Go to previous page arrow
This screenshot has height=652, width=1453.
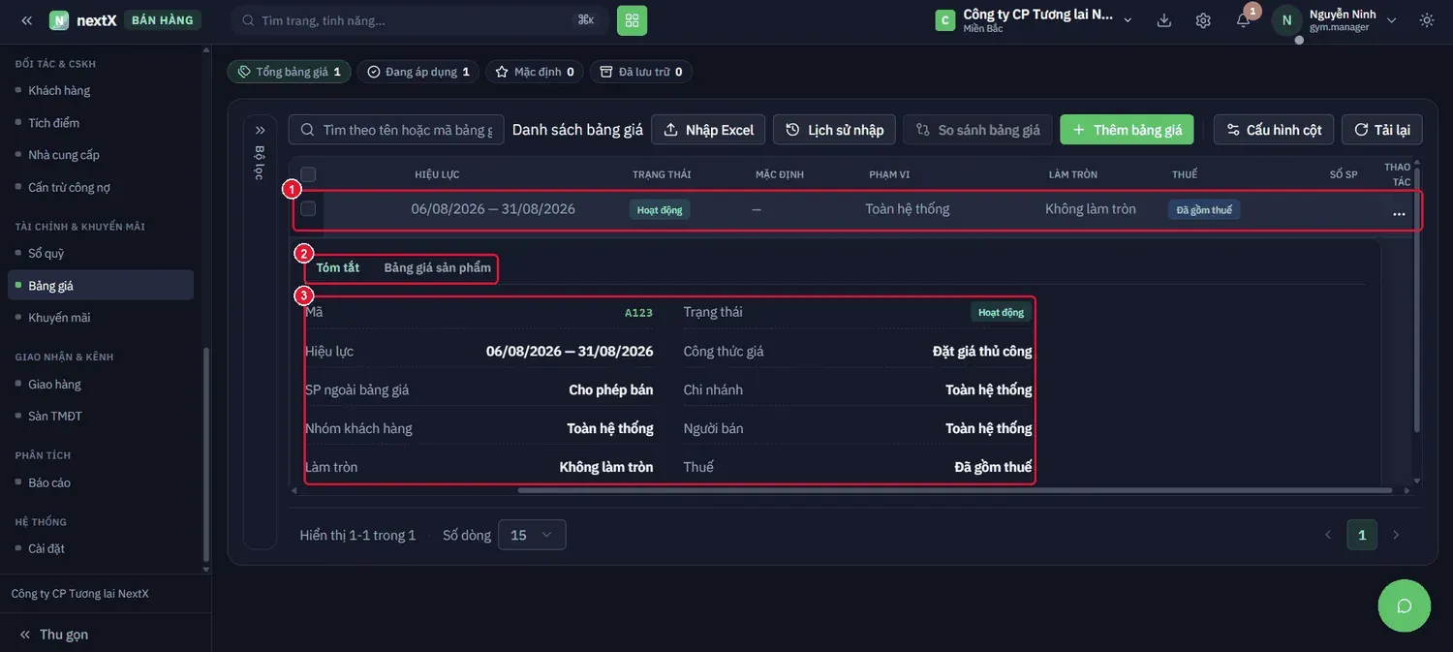coord(1328,535)
